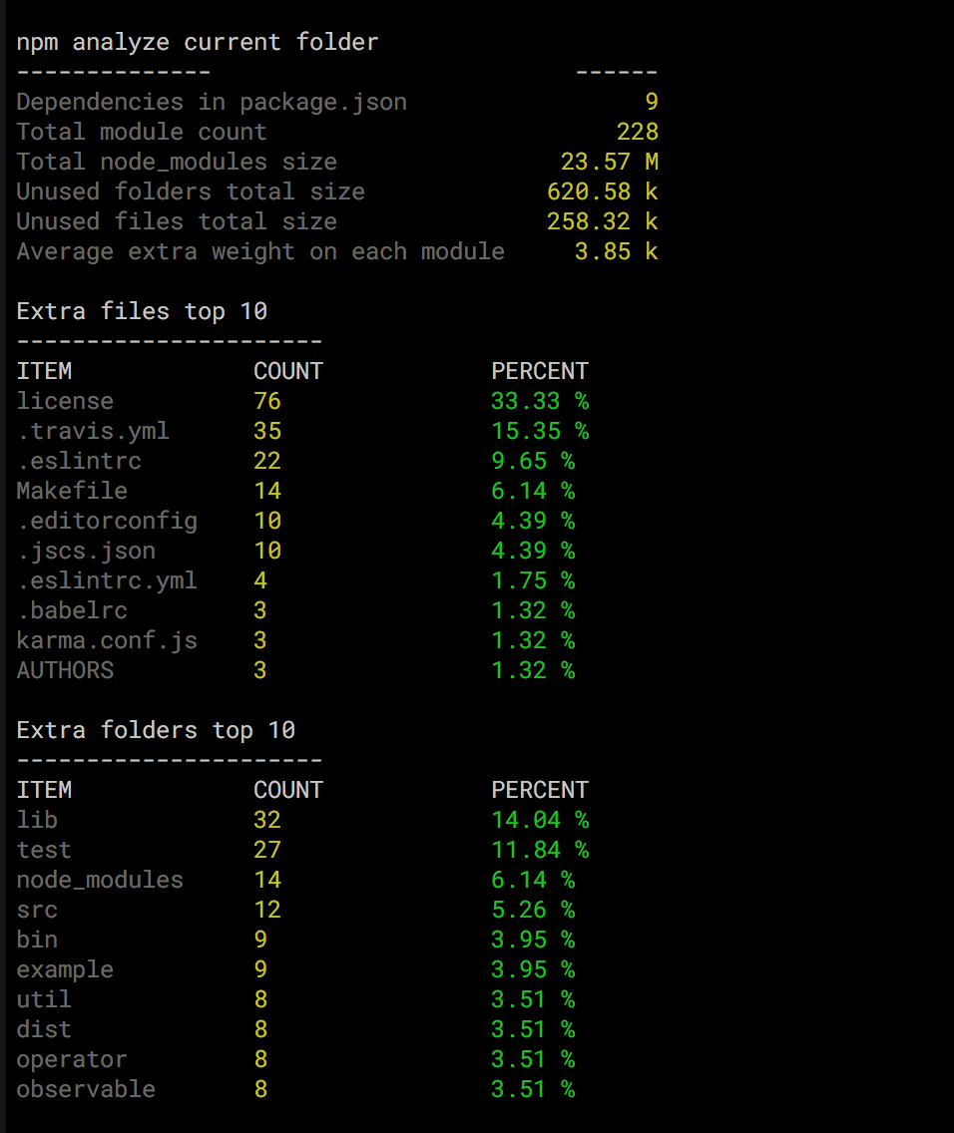
Task: Select the 1.75 % percentage
Action: pos(533,580)
